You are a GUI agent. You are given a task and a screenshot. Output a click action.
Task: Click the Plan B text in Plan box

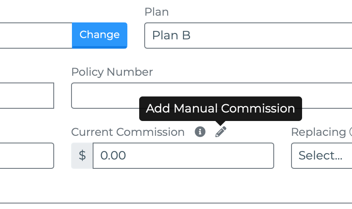pos(171,35)
